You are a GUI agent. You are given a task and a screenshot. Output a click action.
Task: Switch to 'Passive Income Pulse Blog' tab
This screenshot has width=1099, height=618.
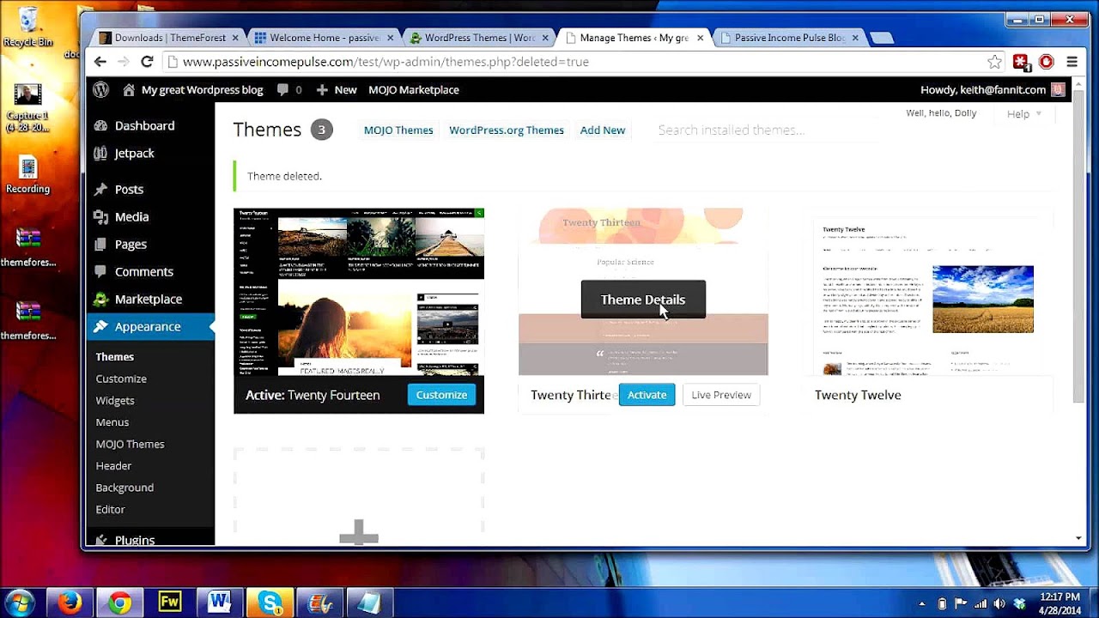[788, 38]
